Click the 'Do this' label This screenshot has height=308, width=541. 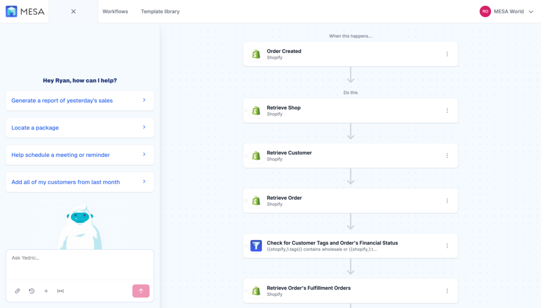click(x=351, y=92)
